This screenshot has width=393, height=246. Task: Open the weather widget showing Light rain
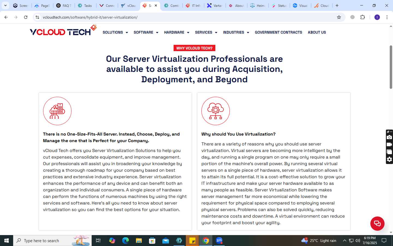click(319, 241)
